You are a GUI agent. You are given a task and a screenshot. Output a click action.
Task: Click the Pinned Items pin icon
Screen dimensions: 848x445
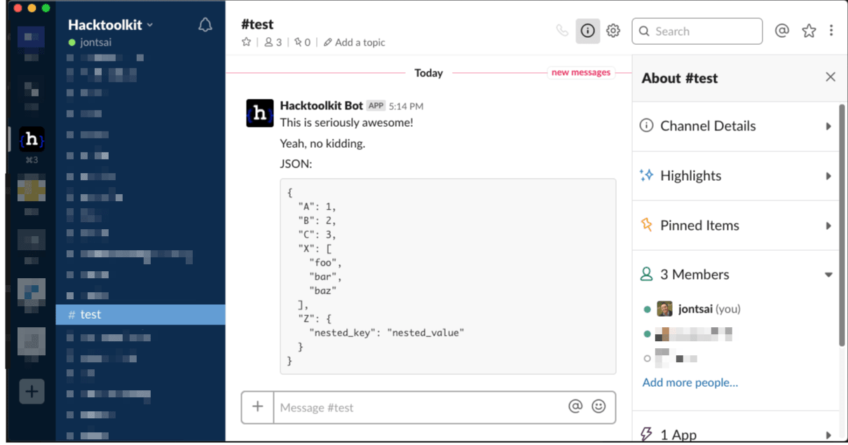point(646,225)
